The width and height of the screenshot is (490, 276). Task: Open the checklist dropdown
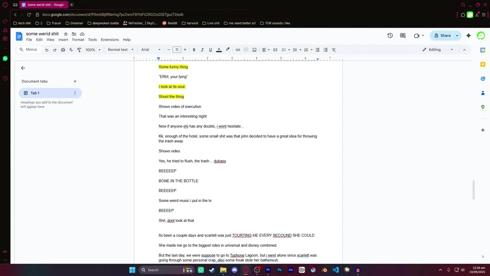(286, 50)
